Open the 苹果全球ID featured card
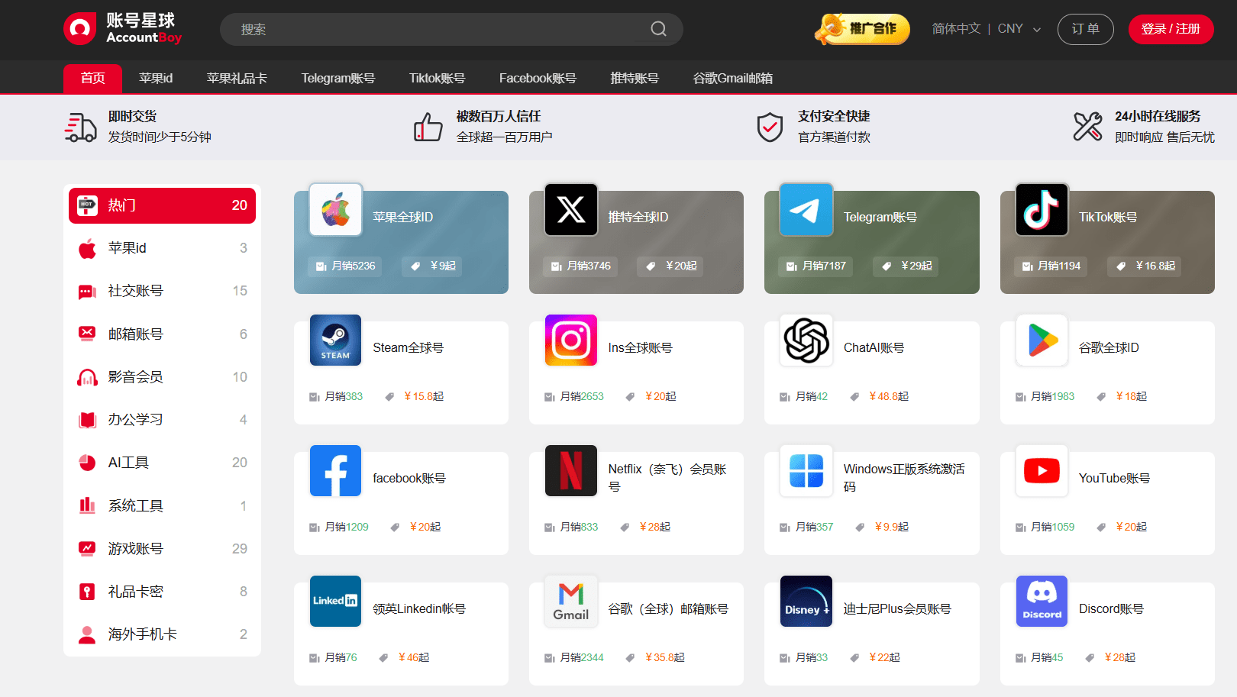Screen dimensions: 1237x697 click(x=401, y=242)
